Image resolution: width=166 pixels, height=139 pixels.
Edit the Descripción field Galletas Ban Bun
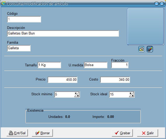(x=63, y=33)
